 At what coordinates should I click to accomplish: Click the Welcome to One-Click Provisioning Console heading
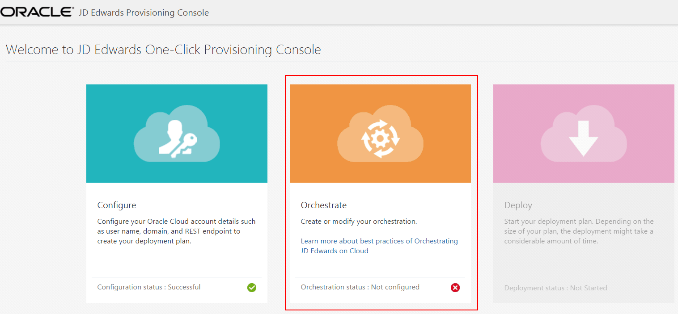click(163, 49)
